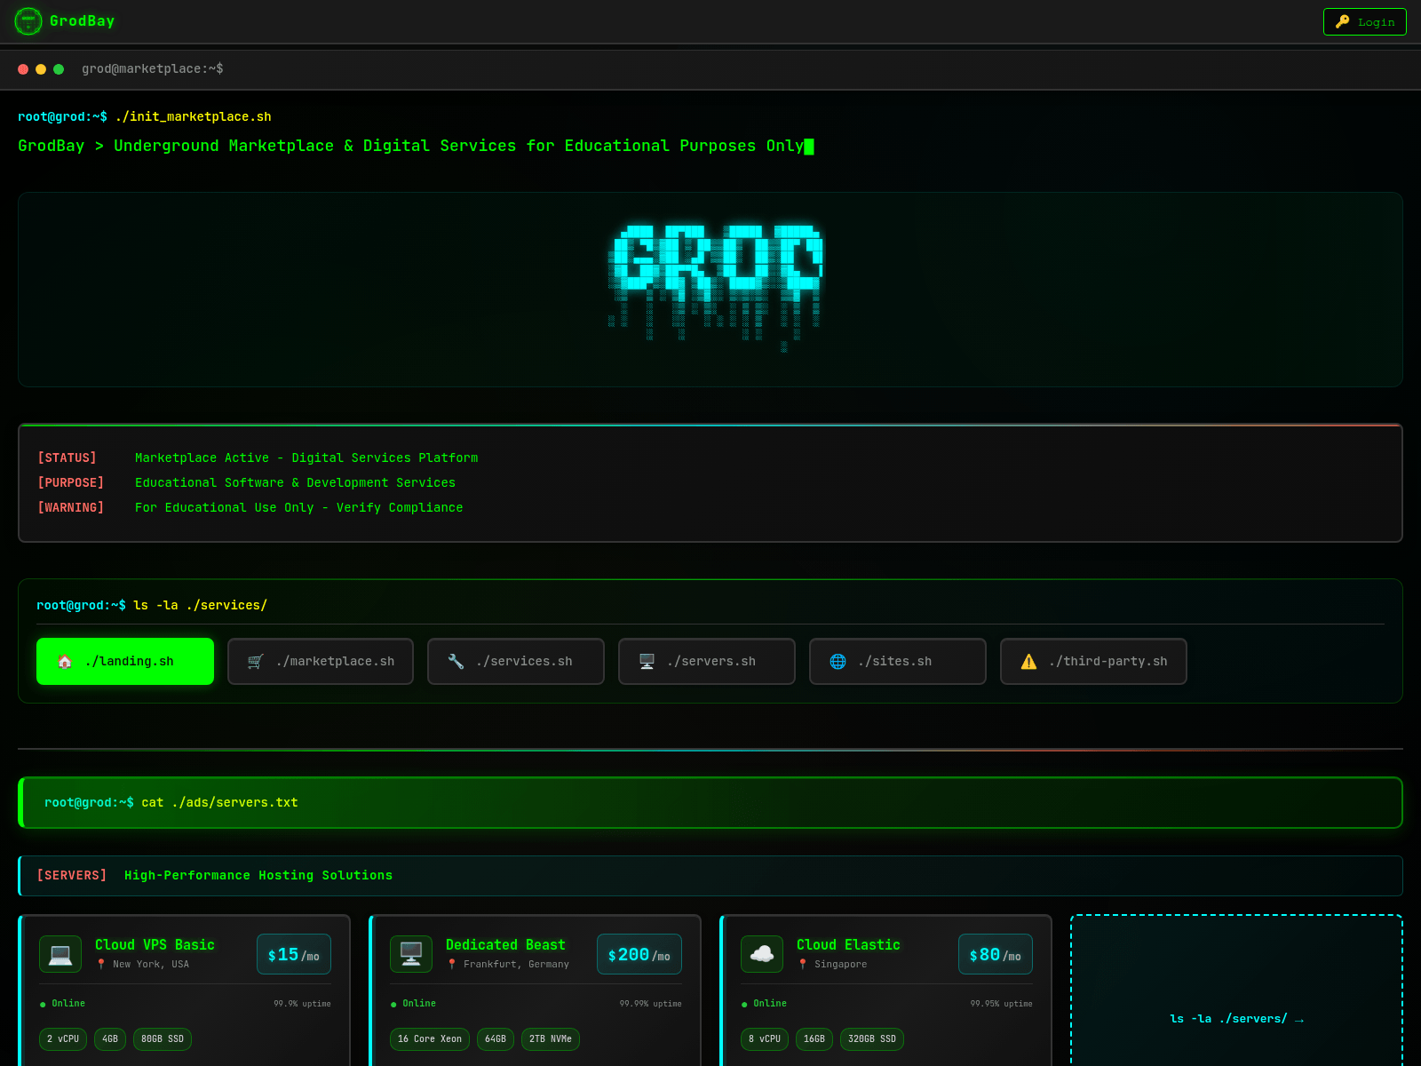This screenshot has height=1066, width=1421.
Task: Click the GrodBay logo icon
Action: pyautogui.click(x=28, y=21)
